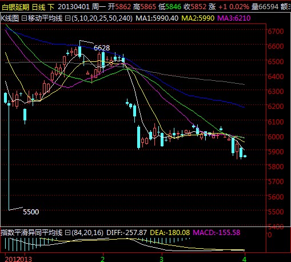Click the closing price 收5852
291x262 pixels.
(x=195, y=7)
